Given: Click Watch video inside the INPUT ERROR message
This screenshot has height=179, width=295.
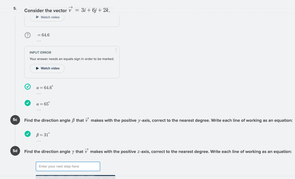Looking at the screenshot, I should 47,68.
